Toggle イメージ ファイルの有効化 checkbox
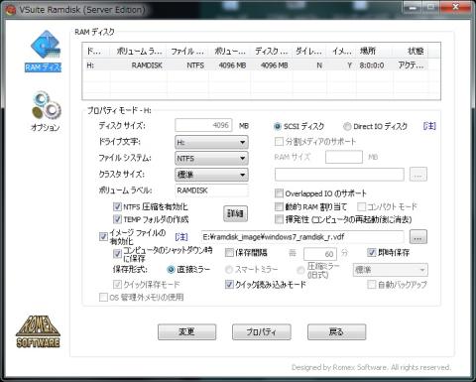476x382 pixels. point(103,236)
